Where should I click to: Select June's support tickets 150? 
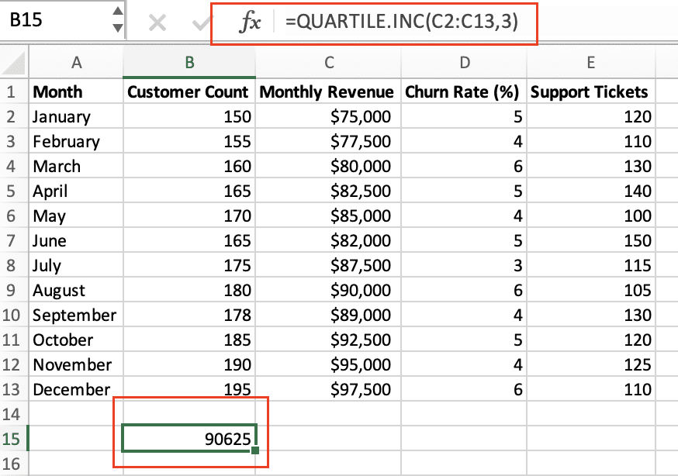click(591, 240)
